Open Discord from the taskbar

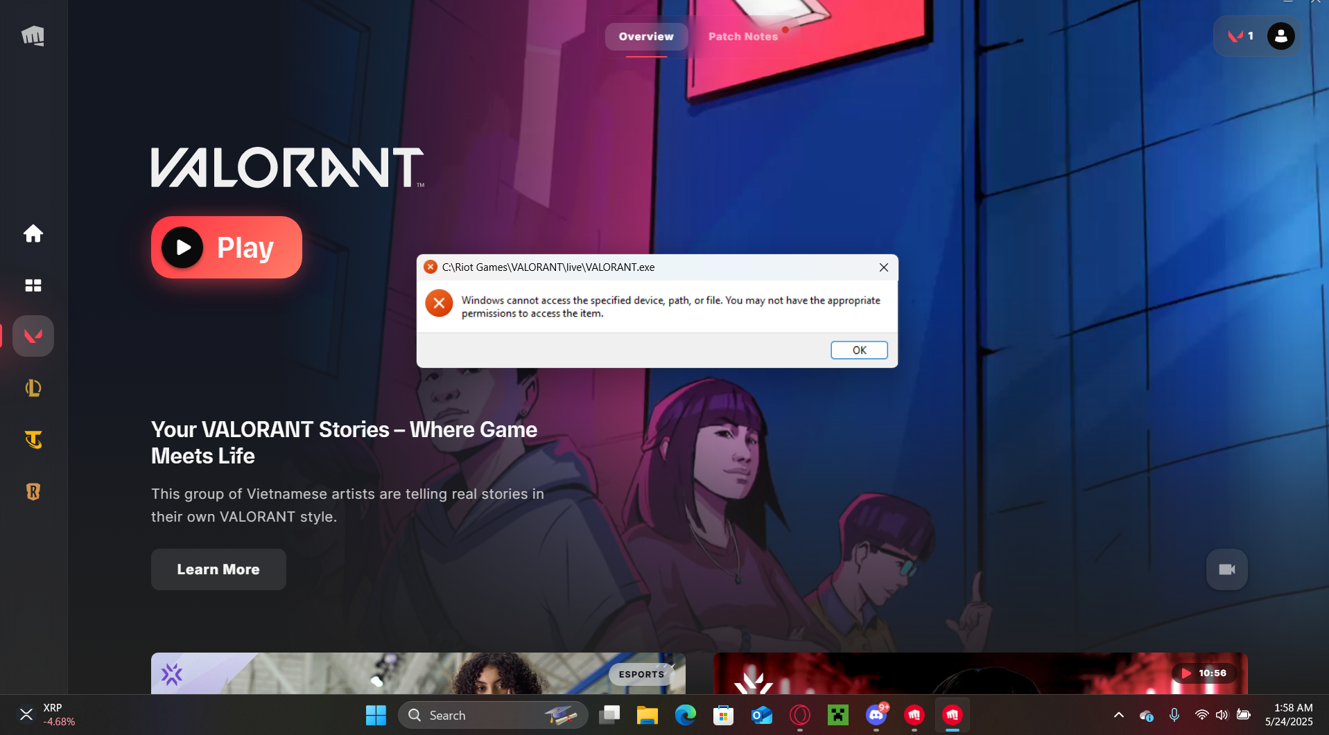point(876,715)
